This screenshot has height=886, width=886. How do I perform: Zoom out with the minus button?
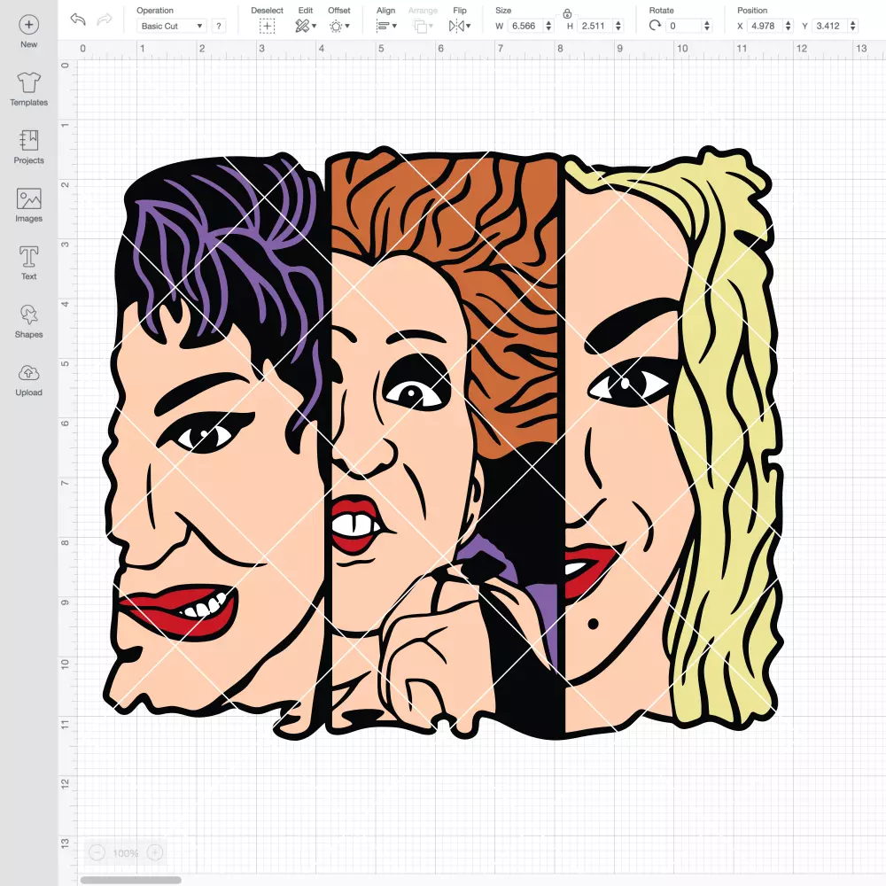point(97,852)
